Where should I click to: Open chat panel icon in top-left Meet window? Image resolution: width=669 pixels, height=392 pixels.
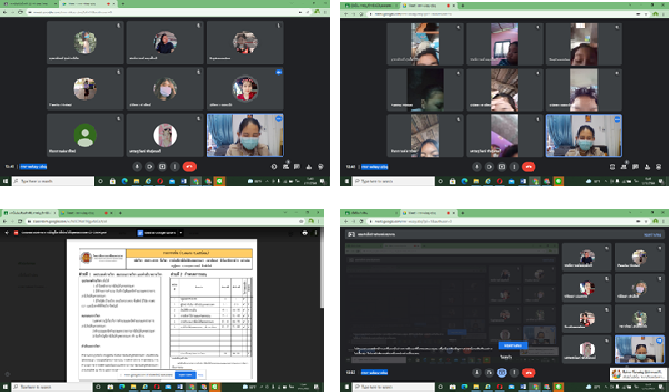(x=298, y=166)
